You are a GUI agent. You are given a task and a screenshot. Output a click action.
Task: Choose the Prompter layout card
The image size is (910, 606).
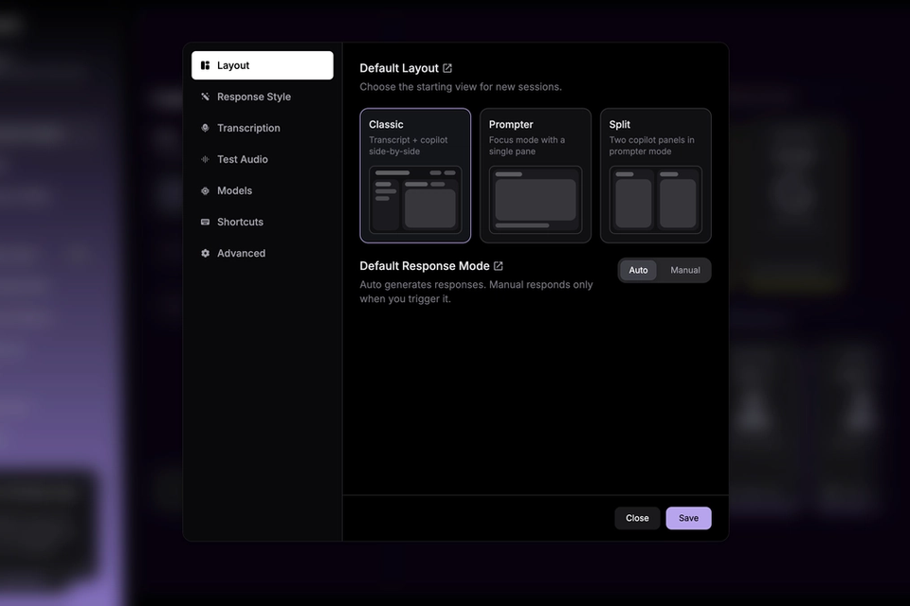[x=536, y=175]
